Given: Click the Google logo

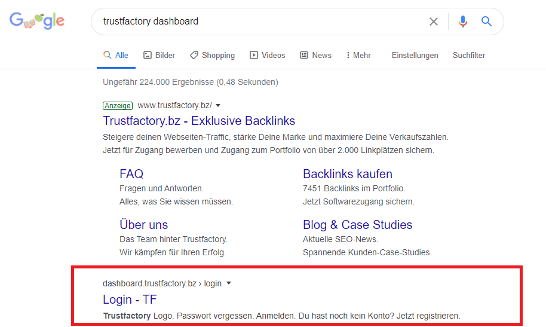Looking at the screenshot, I should click(x=37, y=22).
